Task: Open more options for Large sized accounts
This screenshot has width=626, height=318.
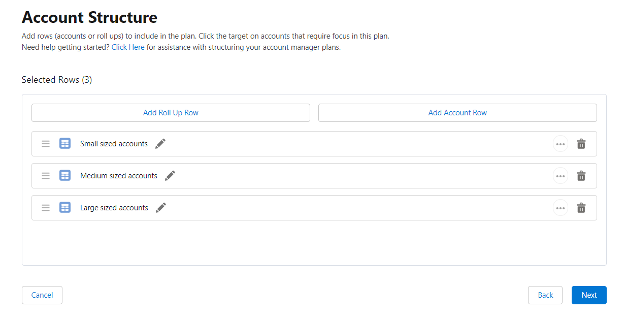Action: pyautogui.click(x=561, y=208)
